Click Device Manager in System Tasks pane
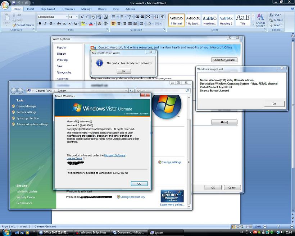The image size is (295, 236). 26,106
